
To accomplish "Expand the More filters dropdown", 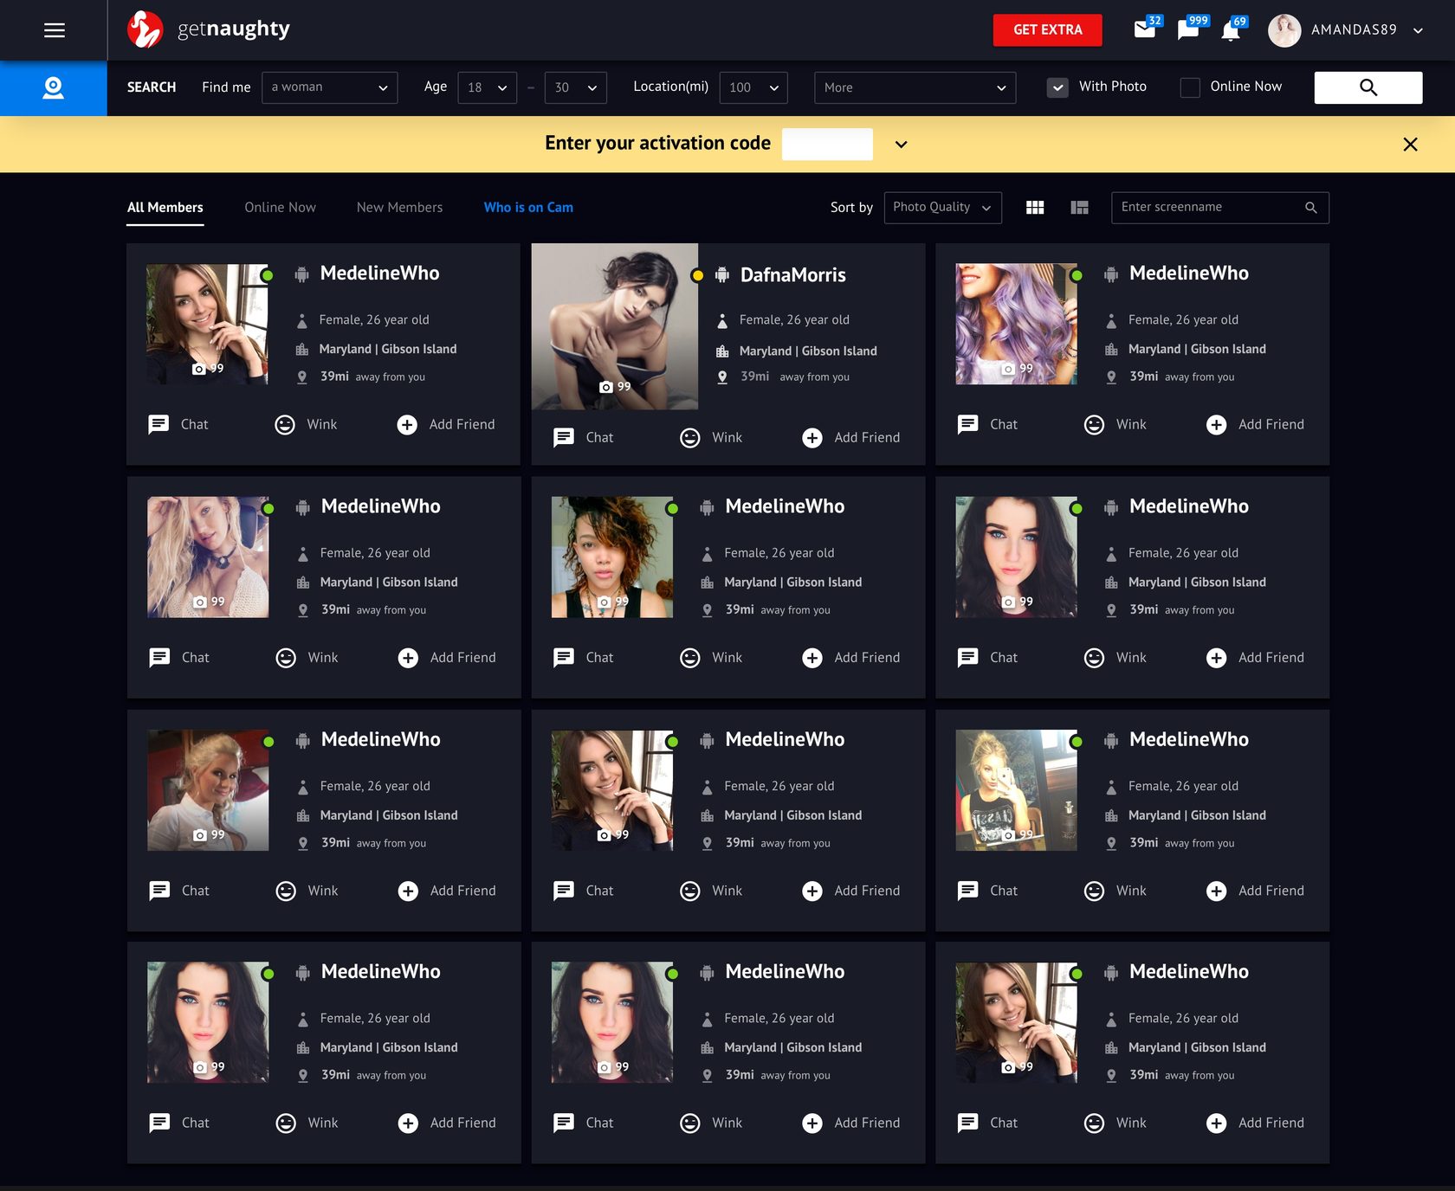I will (914, 87).
